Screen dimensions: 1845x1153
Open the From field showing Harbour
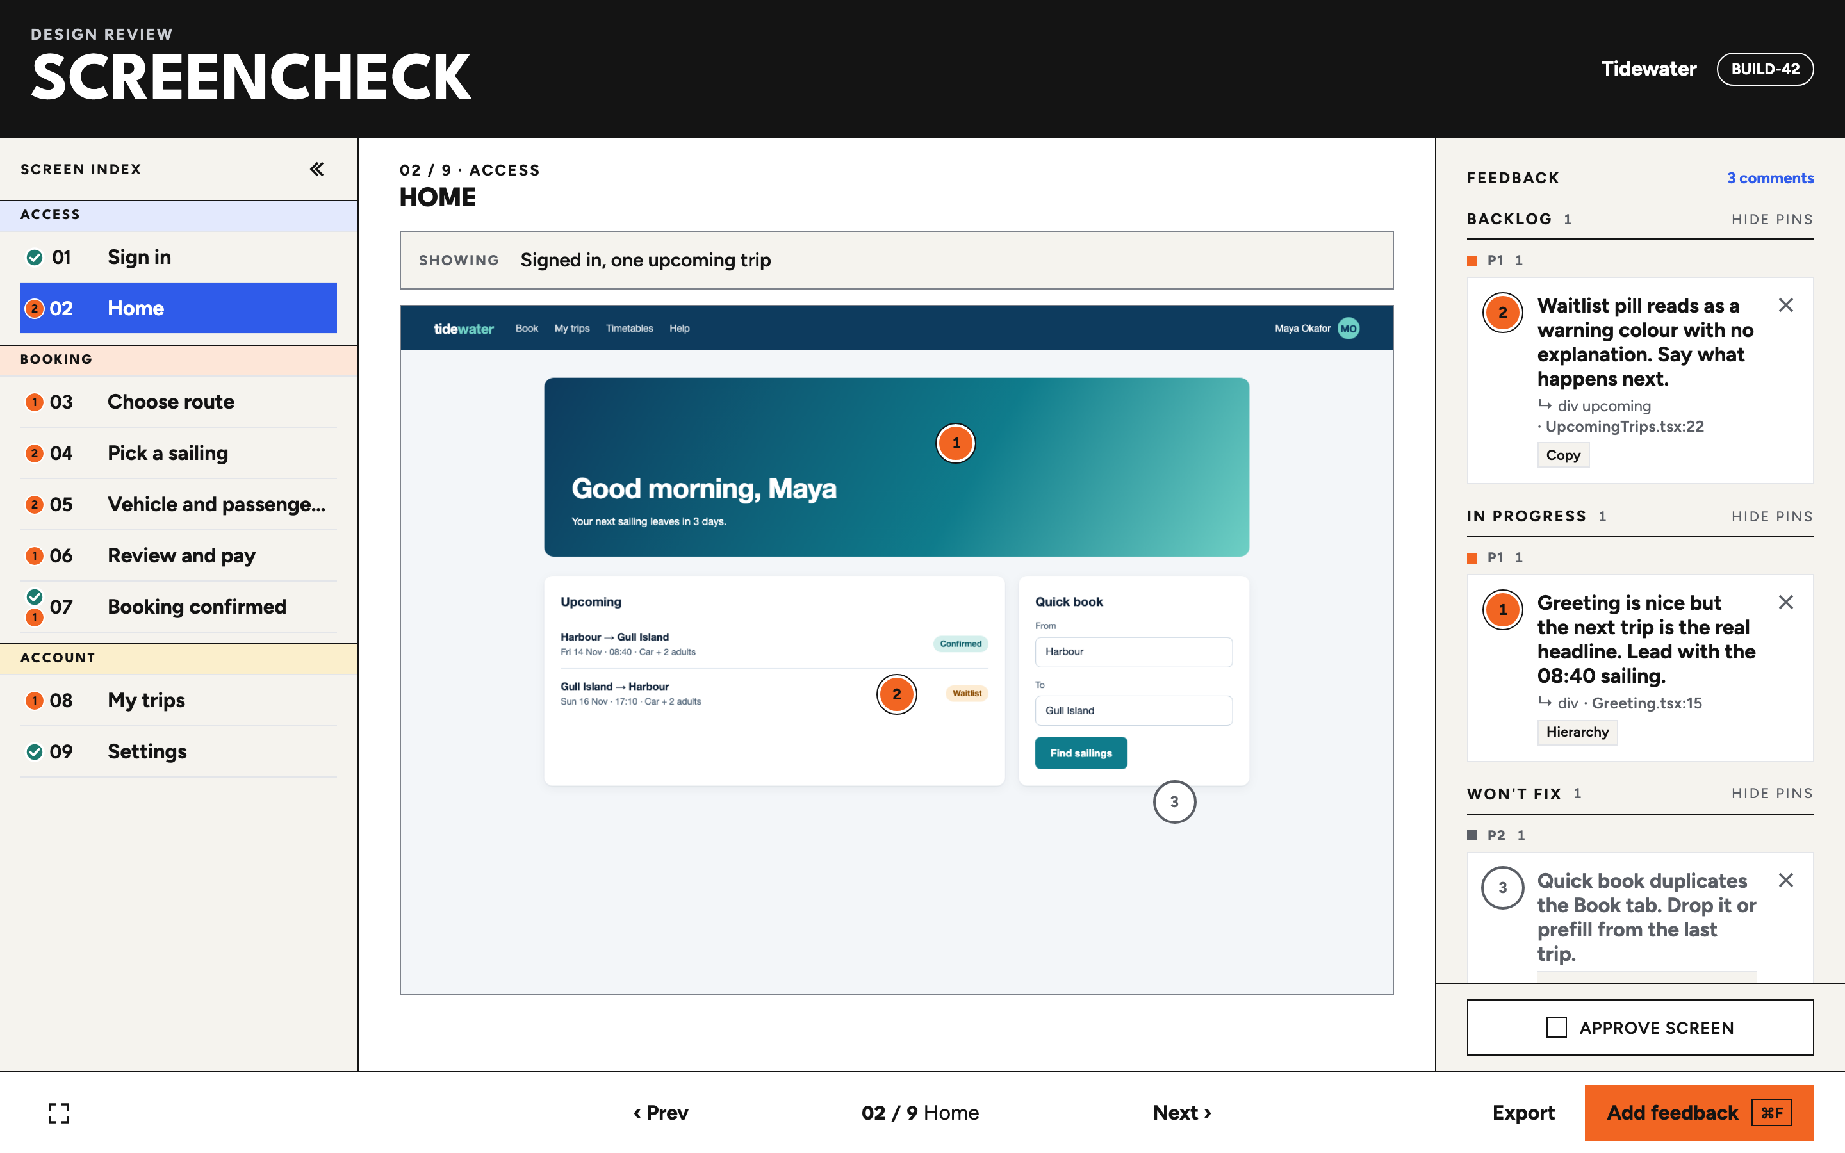(x=1134, y=652)
